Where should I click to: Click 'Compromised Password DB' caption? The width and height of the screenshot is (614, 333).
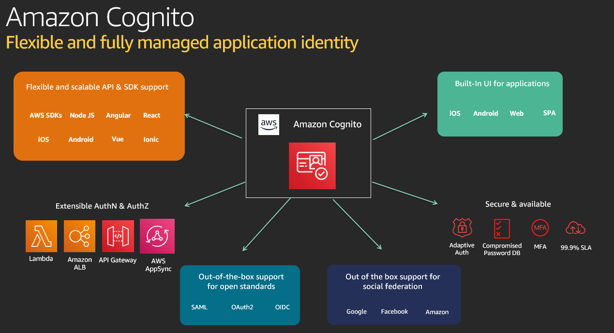point(502,249)
